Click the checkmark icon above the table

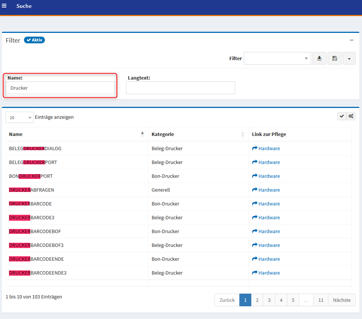[342, 116]
